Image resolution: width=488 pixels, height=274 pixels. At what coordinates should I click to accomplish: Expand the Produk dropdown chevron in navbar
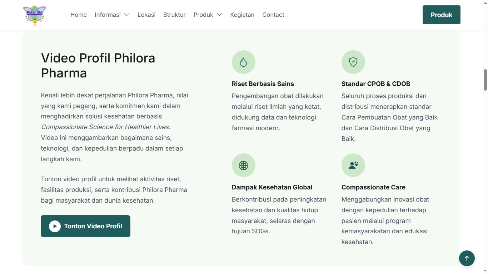219,15
